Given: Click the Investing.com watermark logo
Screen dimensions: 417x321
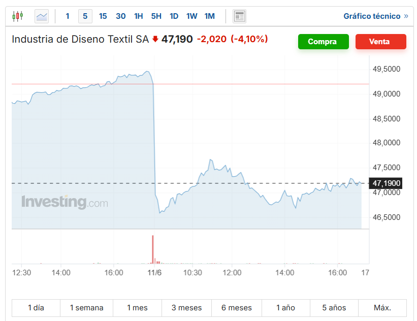Looking at the screenshot, I should (65, 202).
